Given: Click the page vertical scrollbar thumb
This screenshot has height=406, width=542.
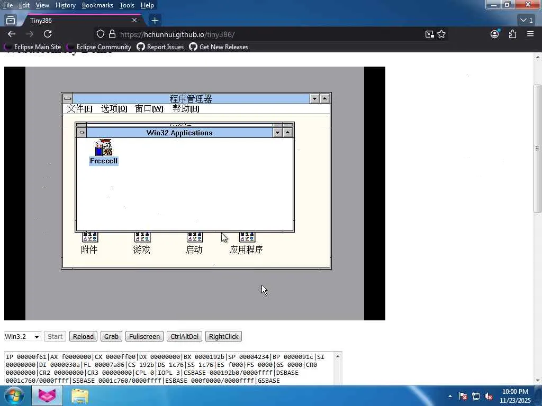Looking at the screenshot, I should 537,149.
